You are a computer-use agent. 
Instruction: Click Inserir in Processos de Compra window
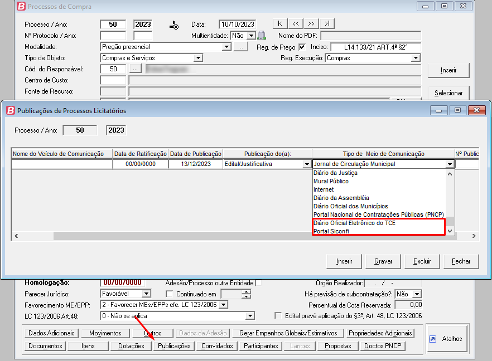[448, 70]
